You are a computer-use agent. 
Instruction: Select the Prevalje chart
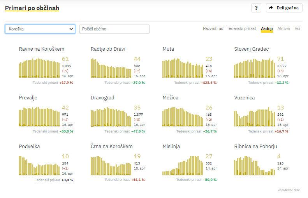tap(40, 117)
